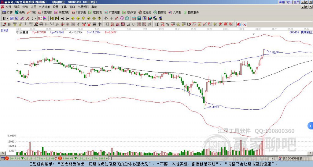Click the Tp=17.3768 value
The image size is (313, 167).
(39, 32)
